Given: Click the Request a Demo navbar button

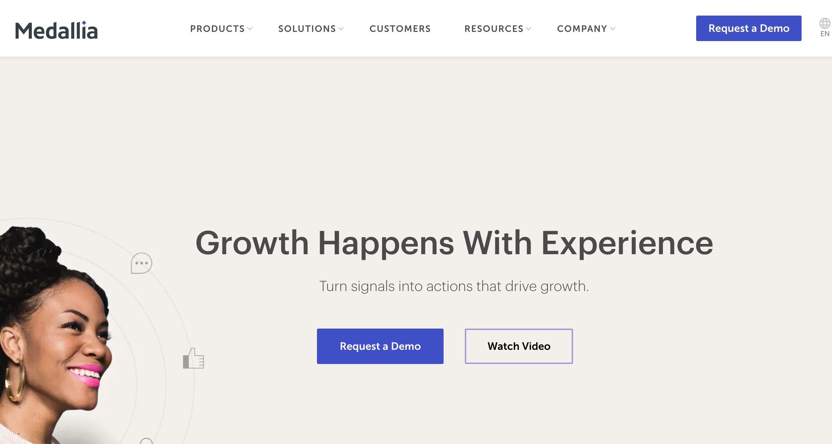Looking at the screenshot, I should click(750, 28).
